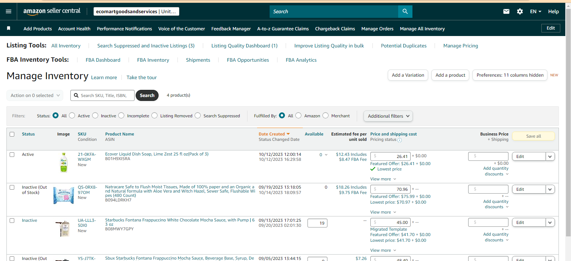Open the Feedback Manager menu item

[x=231, y=29]
